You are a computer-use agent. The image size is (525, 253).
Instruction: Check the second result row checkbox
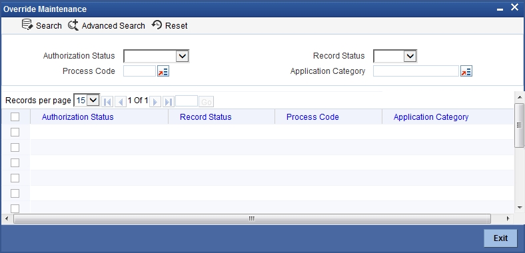[15, 147]
